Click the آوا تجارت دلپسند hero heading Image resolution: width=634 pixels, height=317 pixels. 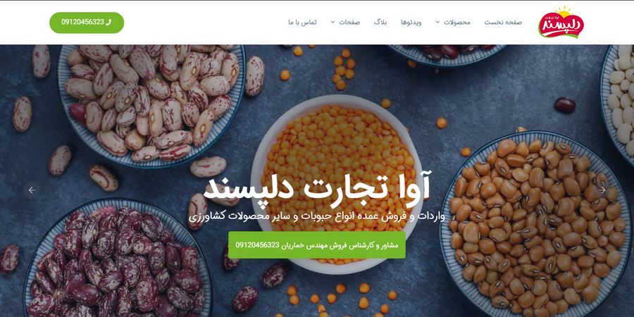pos(318,187)
